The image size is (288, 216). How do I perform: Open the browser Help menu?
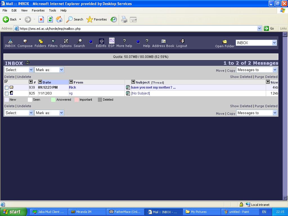point(63,10)
